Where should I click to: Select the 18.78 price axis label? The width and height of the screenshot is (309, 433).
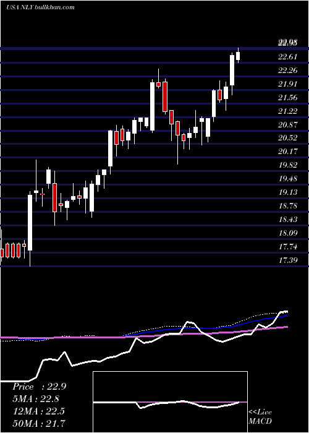[288, 206]
